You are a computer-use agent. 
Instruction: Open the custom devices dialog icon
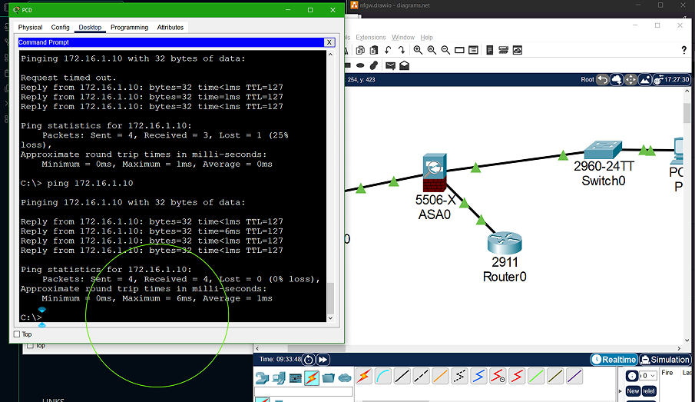point(473,50)
